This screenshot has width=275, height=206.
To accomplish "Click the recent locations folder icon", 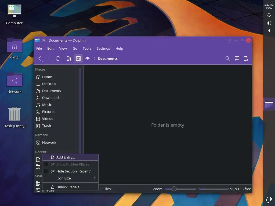I will coord(38,167).
